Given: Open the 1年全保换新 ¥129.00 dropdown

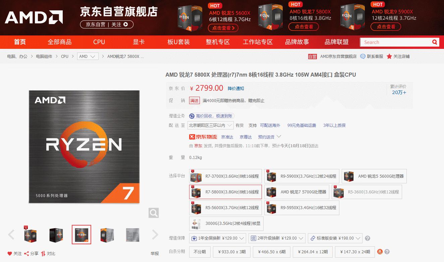Looking at the screenshot, I should coord(217,238).
